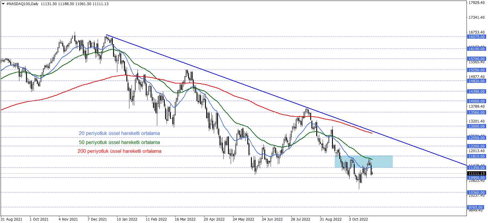Viewport: 488px width, 223px height.
Task: Select the 16100.00 price level label
Action: pyautogui.click(x=476, y=49)
